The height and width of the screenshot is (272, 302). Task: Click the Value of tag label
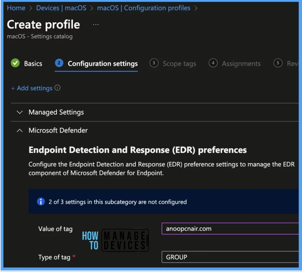pyautogui.click(x=55, y=229)
